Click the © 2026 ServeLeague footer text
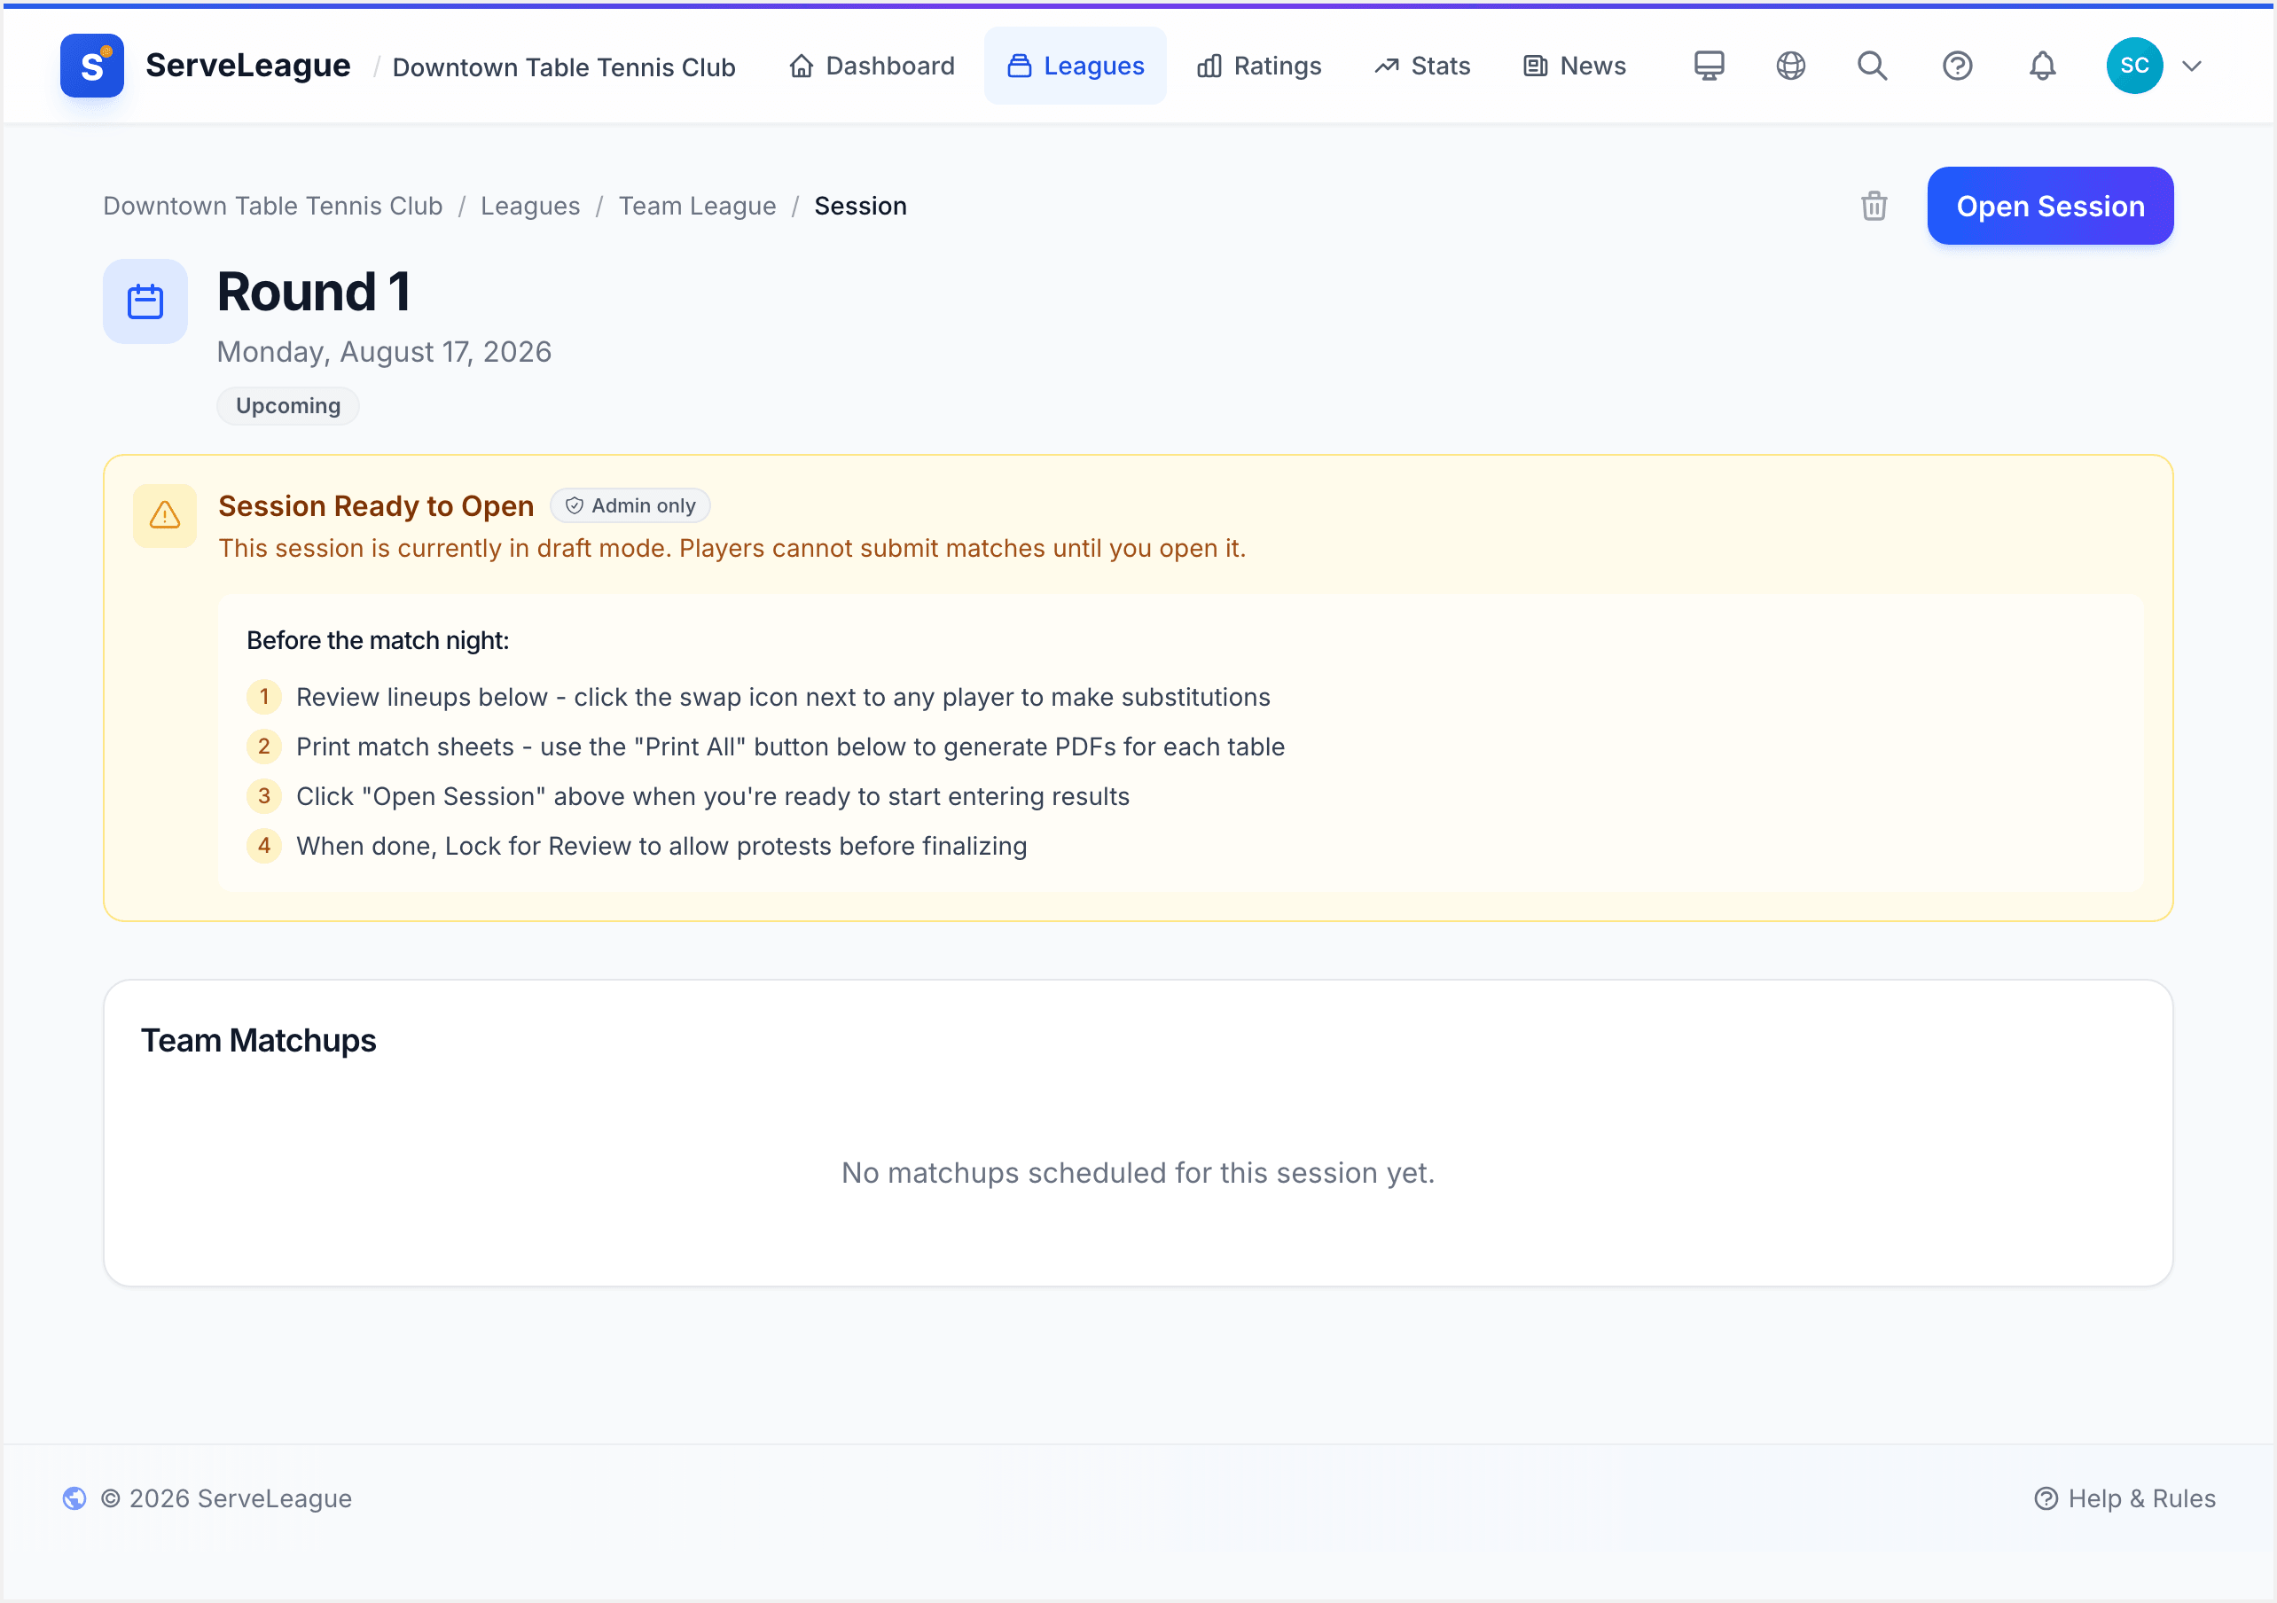This screenshot has height=1603, width=2277. point(226,1497)
